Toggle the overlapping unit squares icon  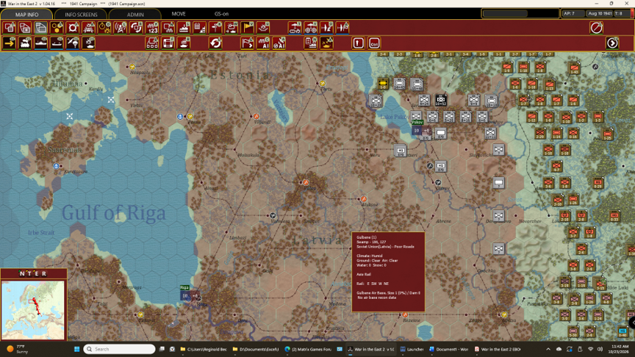point(10,28)
